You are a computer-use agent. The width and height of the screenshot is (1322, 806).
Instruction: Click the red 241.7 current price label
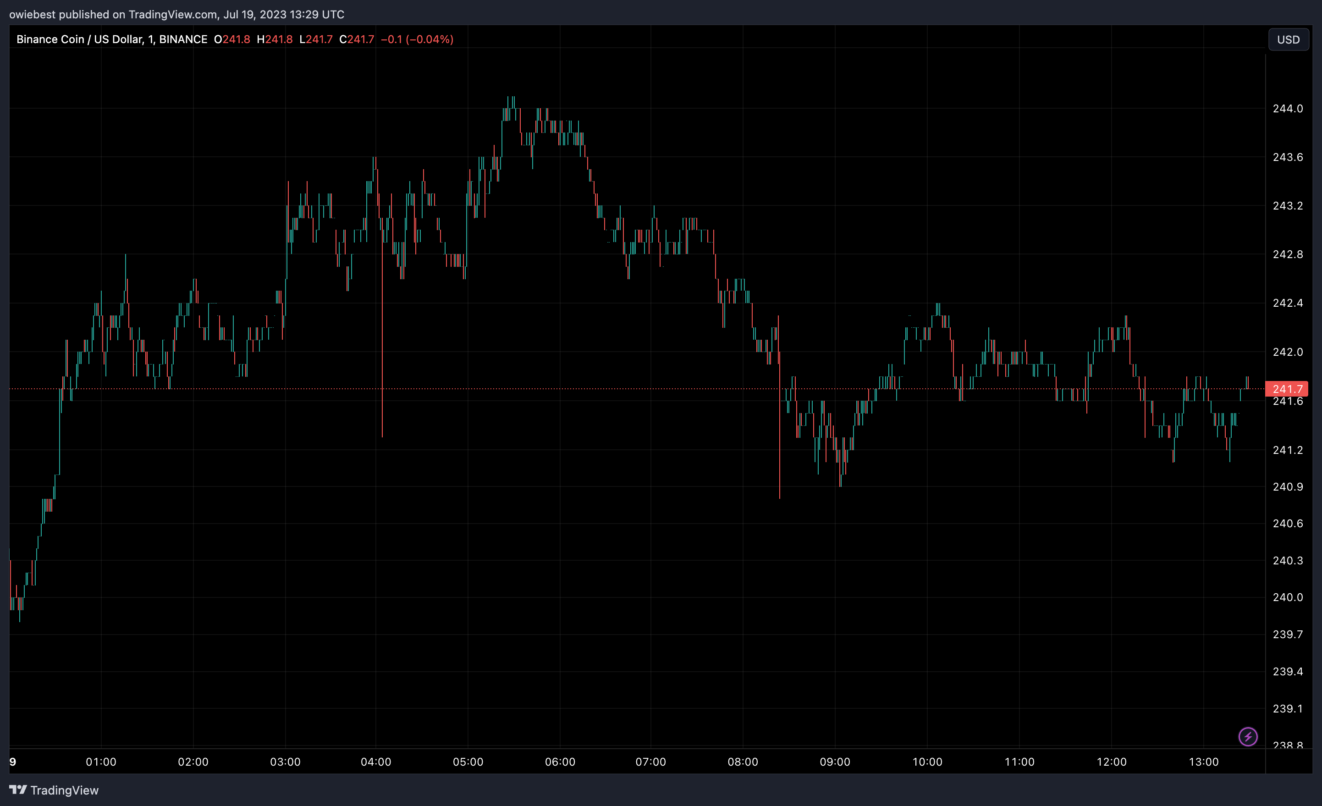pyautogui.click(x=1287, y=388)
